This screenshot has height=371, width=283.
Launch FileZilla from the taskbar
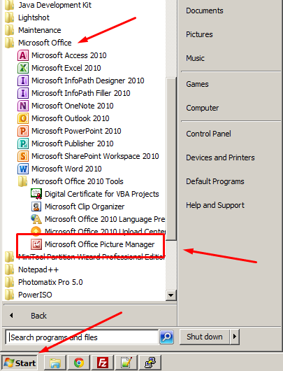[x=103, y=363]
